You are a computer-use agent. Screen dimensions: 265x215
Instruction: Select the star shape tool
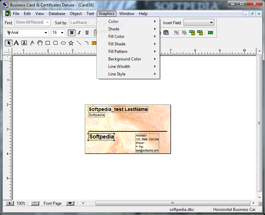coord(71,43)
